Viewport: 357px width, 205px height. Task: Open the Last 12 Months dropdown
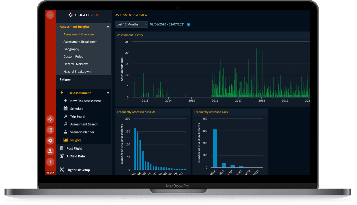click(x=131, y=24)
